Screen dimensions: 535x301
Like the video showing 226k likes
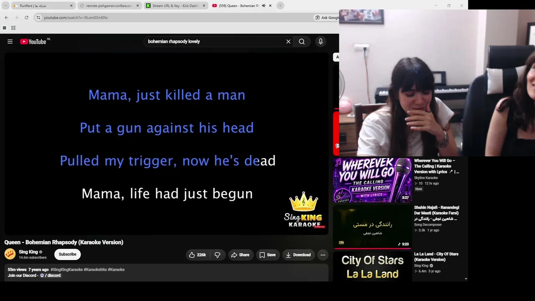(x=197, y=255)
